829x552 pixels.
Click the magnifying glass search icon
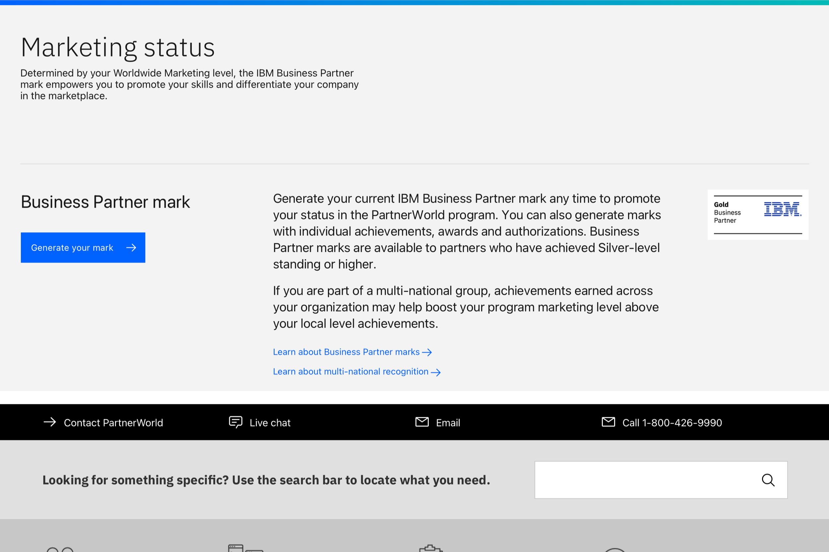click(768, 480)
